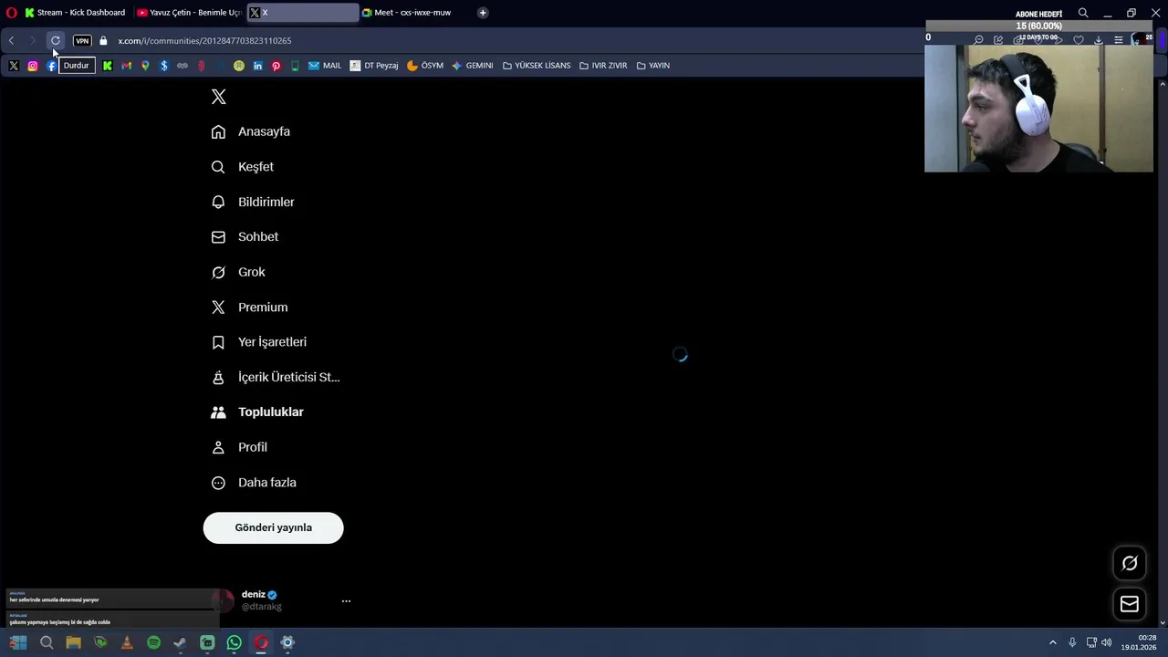Expand the IVIR ZIVIR bookmarks folder
The image size is (1168, 657).
(603, 66)
